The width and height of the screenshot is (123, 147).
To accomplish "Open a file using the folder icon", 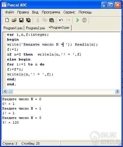I will (14, 20).
